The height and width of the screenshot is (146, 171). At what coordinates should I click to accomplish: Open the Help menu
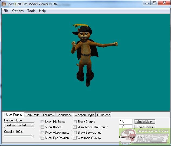[42, 11]
